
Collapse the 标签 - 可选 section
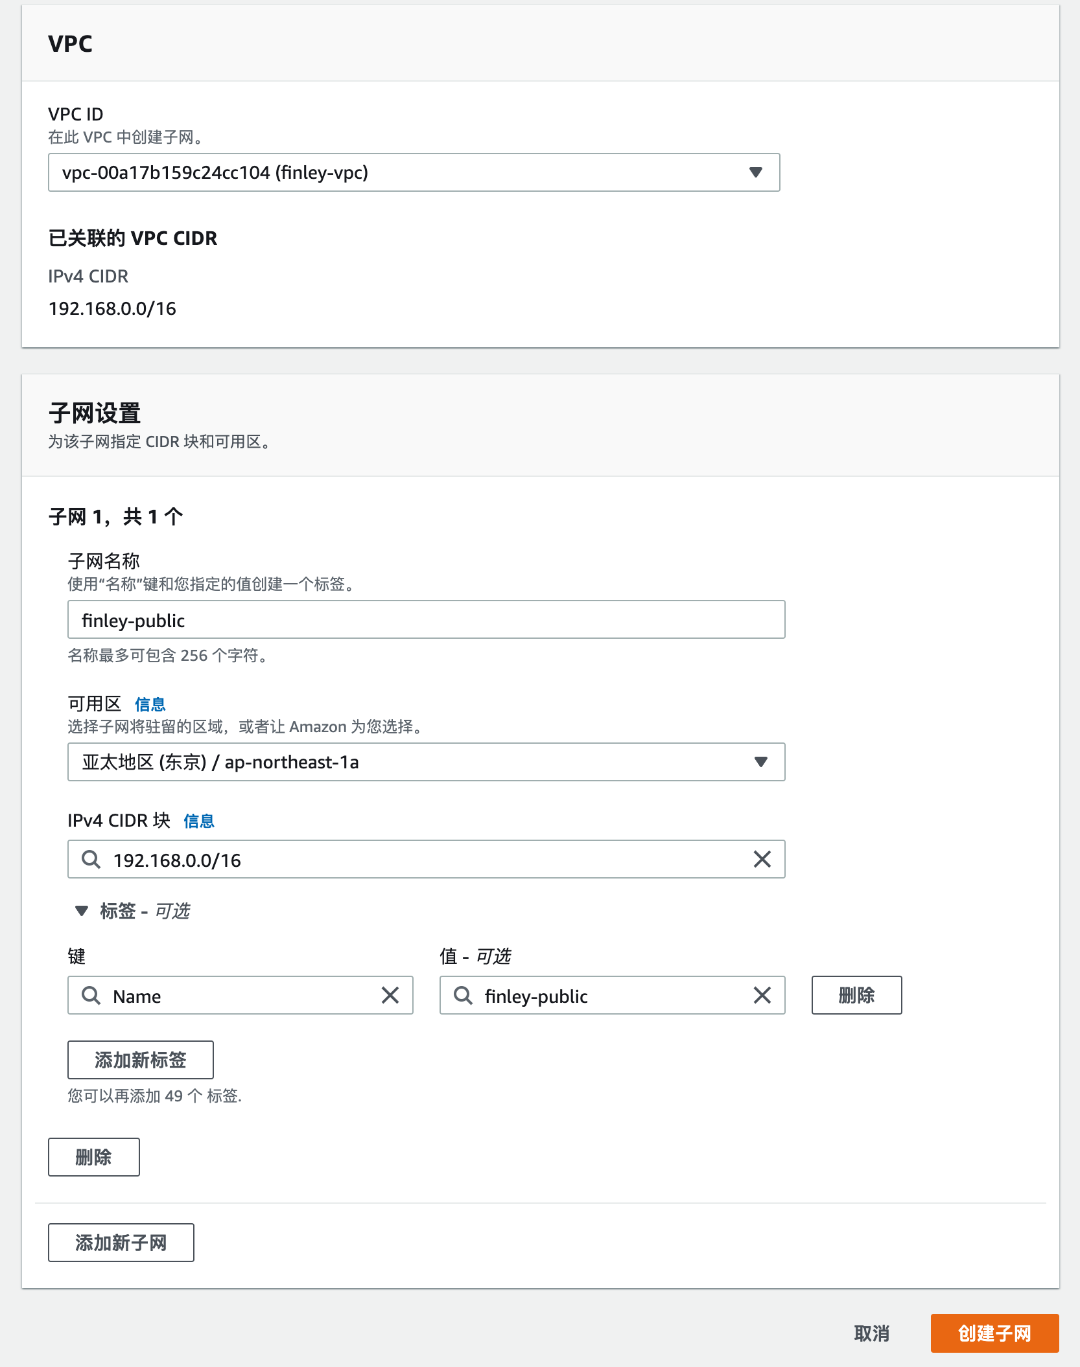pyautogui.click(x=82, y=910)
